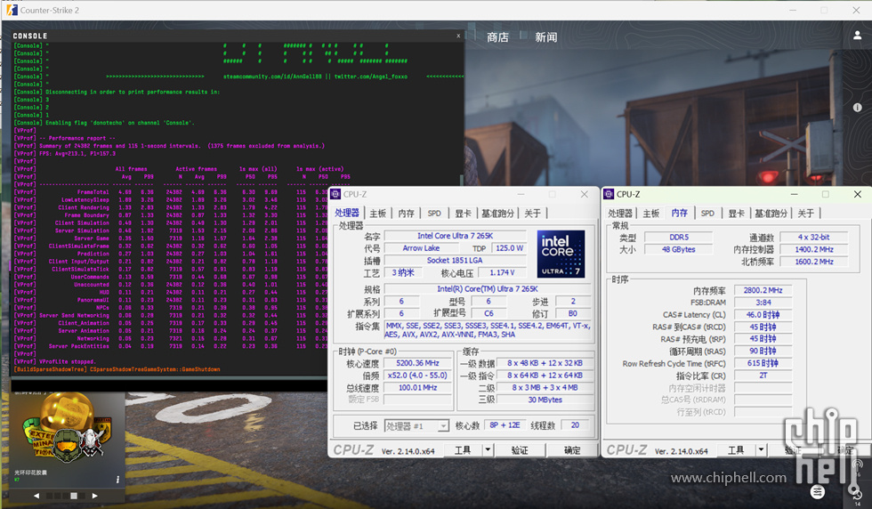Open the 新闻 news tab in CS2
This screenshot has width=872, height=509.
pyautogui.click(x=546, y=37)
